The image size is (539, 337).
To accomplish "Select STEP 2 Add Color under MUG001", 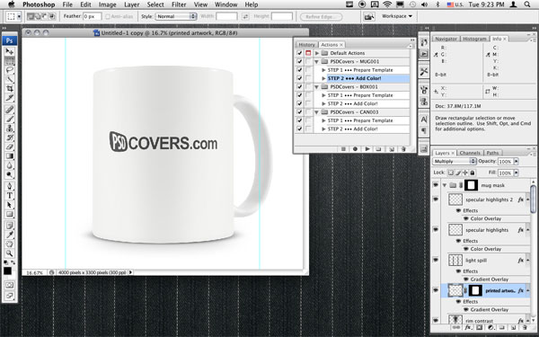I will [x=367, y=78].
